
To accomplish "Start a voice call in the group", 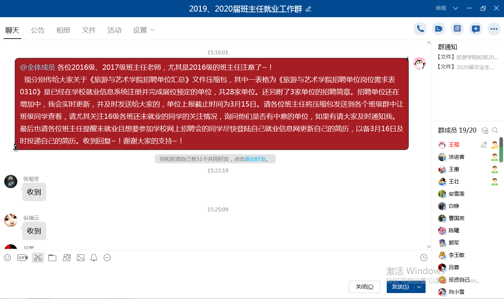I will (x=420, y=29).
